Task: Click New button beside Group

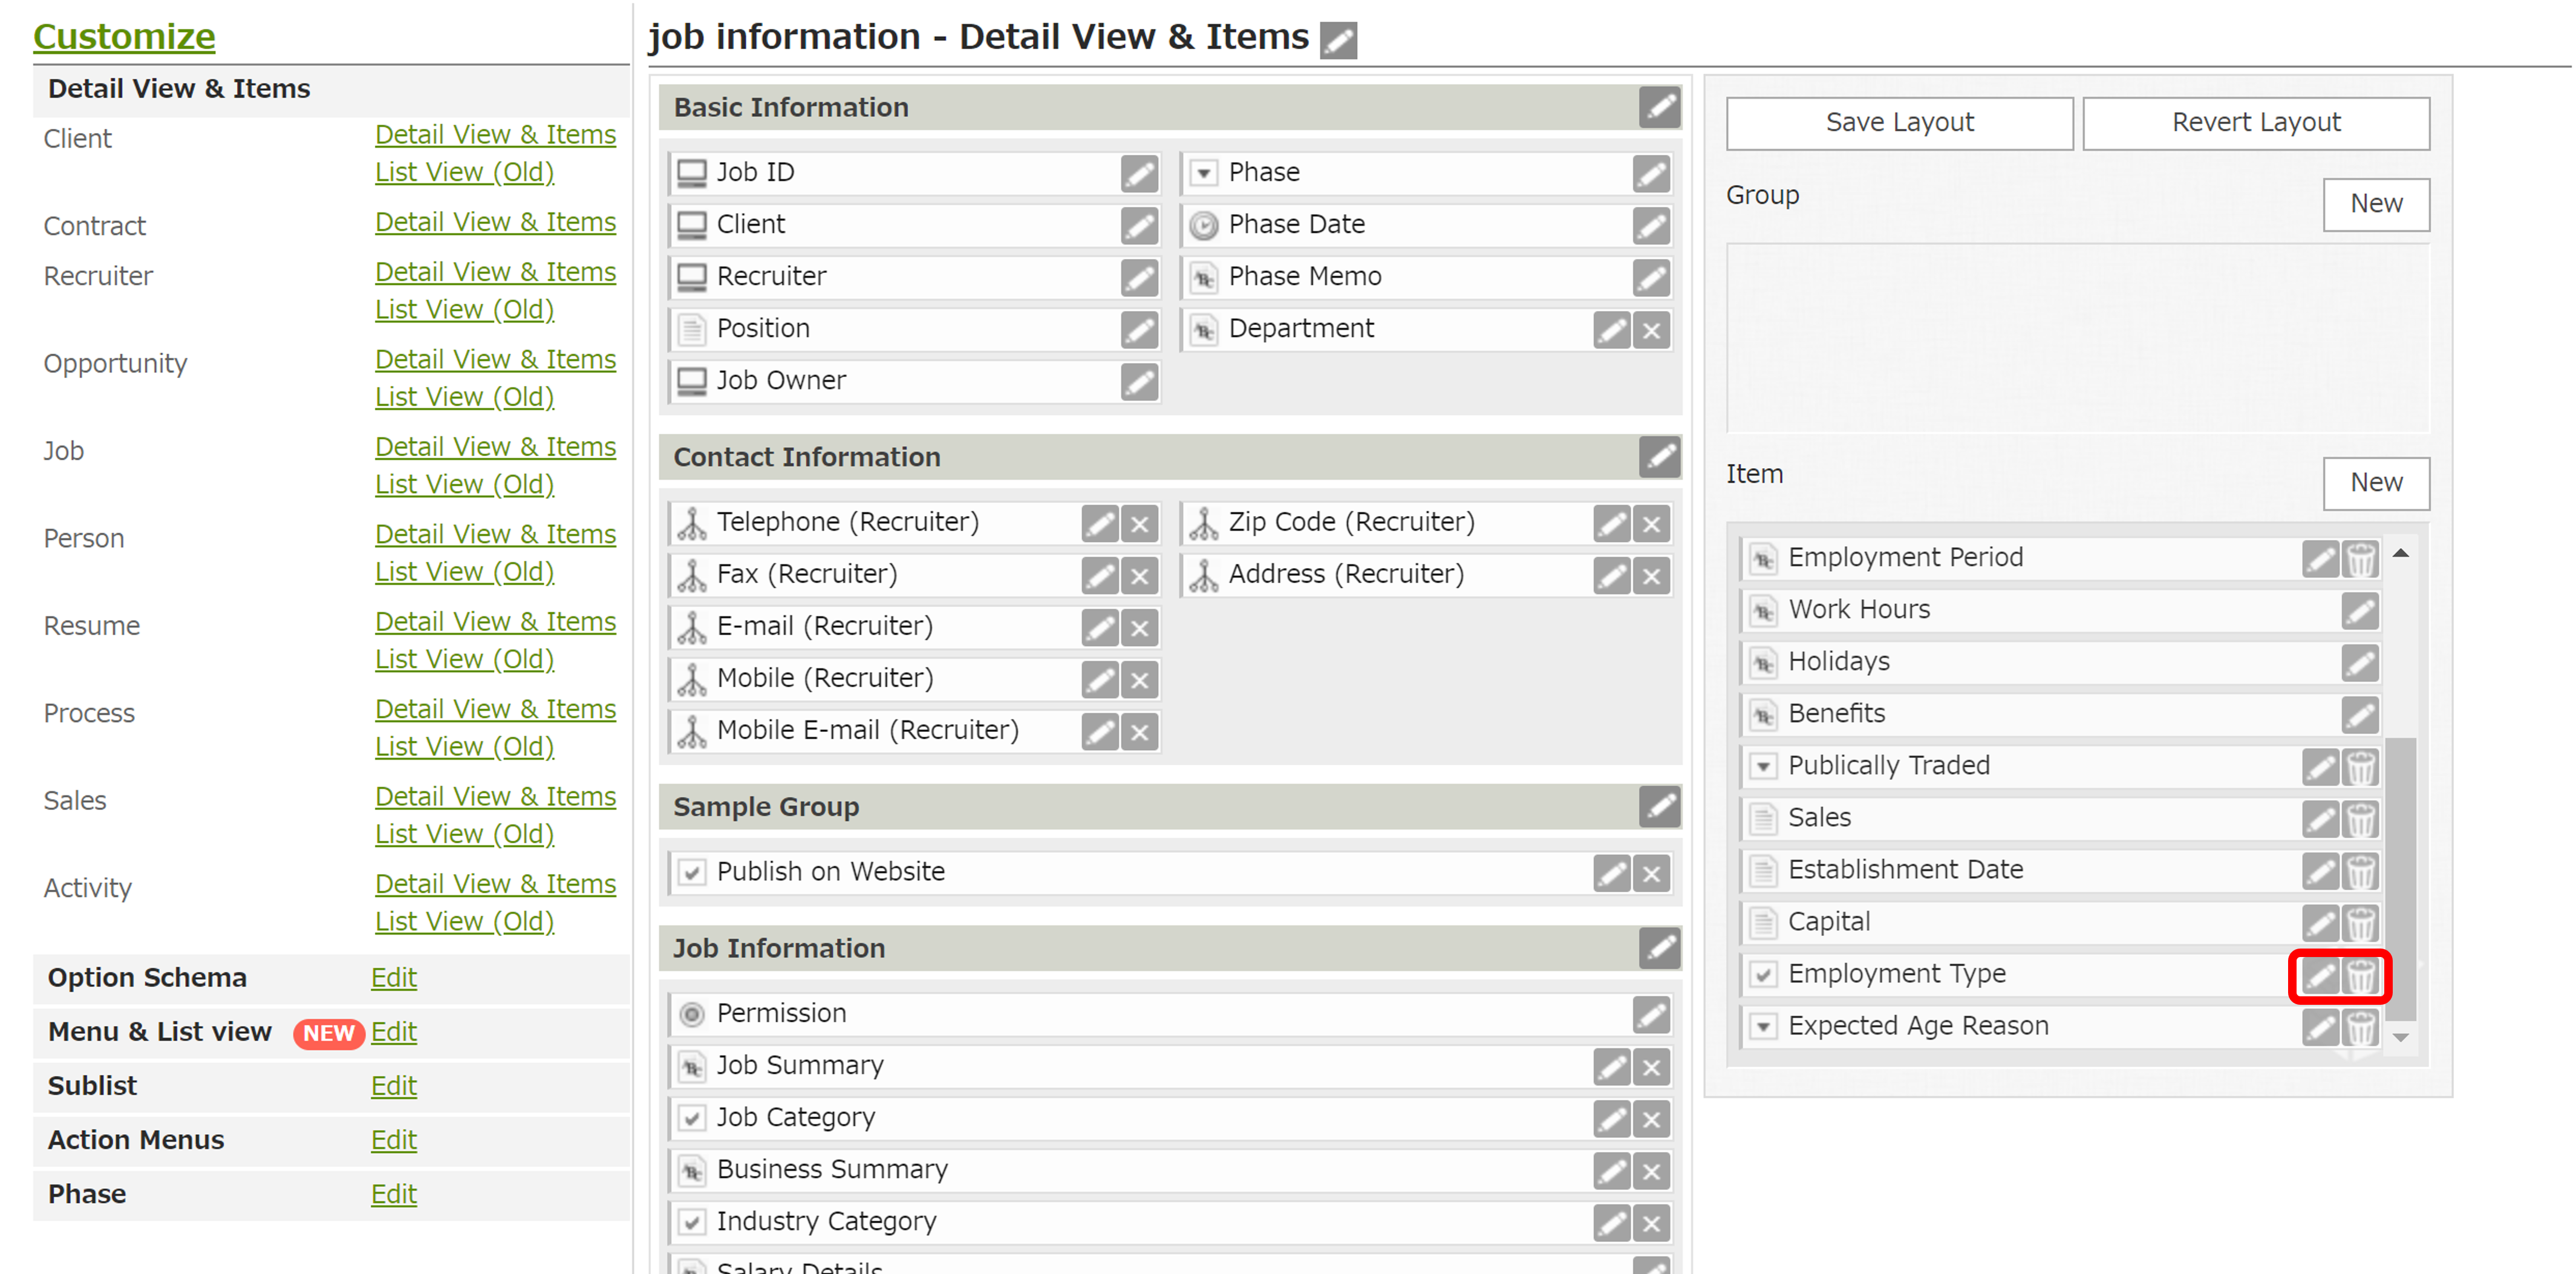Action: click(x=2375, y=204)
